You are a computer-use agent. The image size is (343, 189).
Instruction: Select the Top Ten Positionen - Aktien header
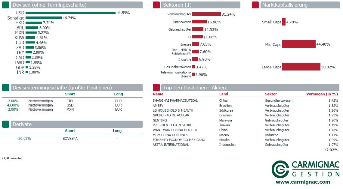coord(250,88)
